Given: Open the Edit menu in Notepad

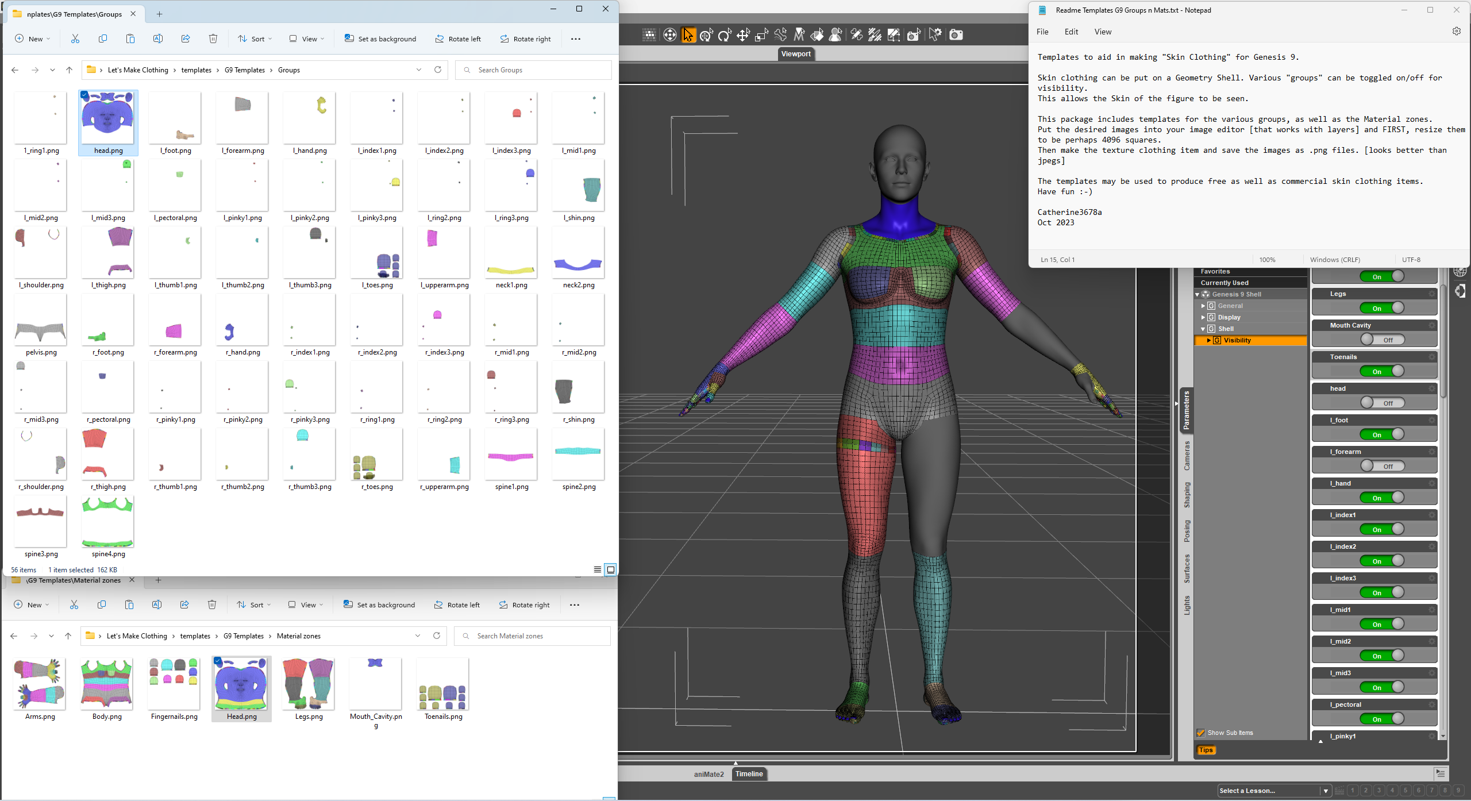Looking at the screenshot, I should tap(1071, 32).
